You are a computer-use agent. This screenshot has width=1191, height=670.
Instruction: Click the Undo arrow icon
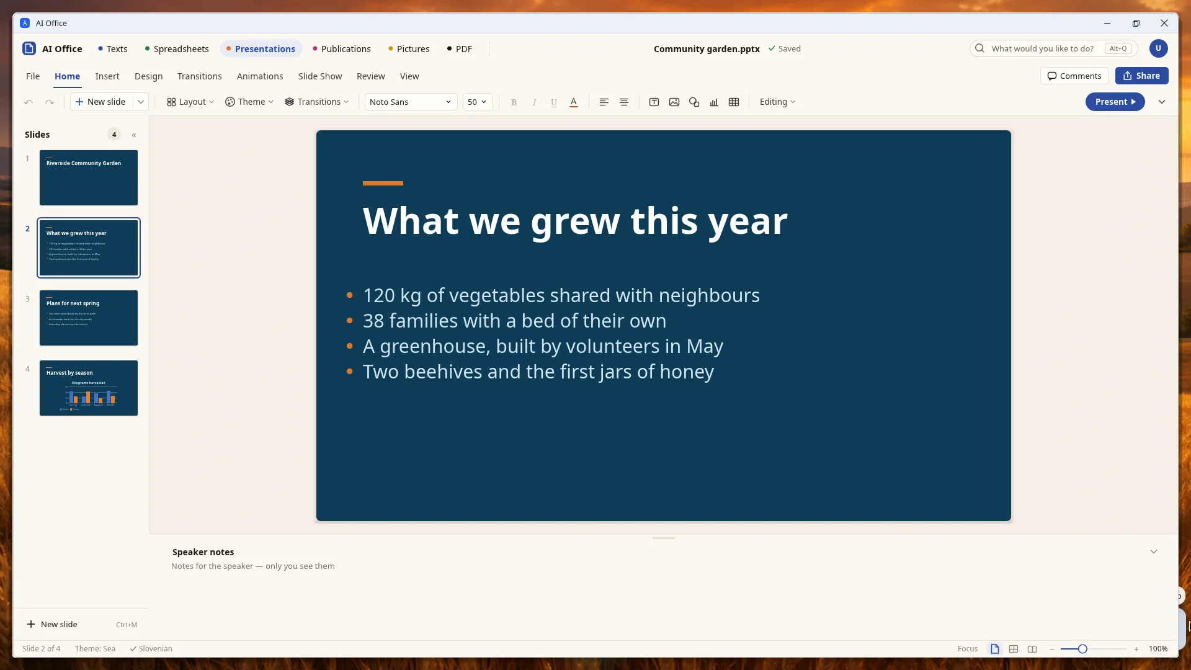click(x=29, y=102)
